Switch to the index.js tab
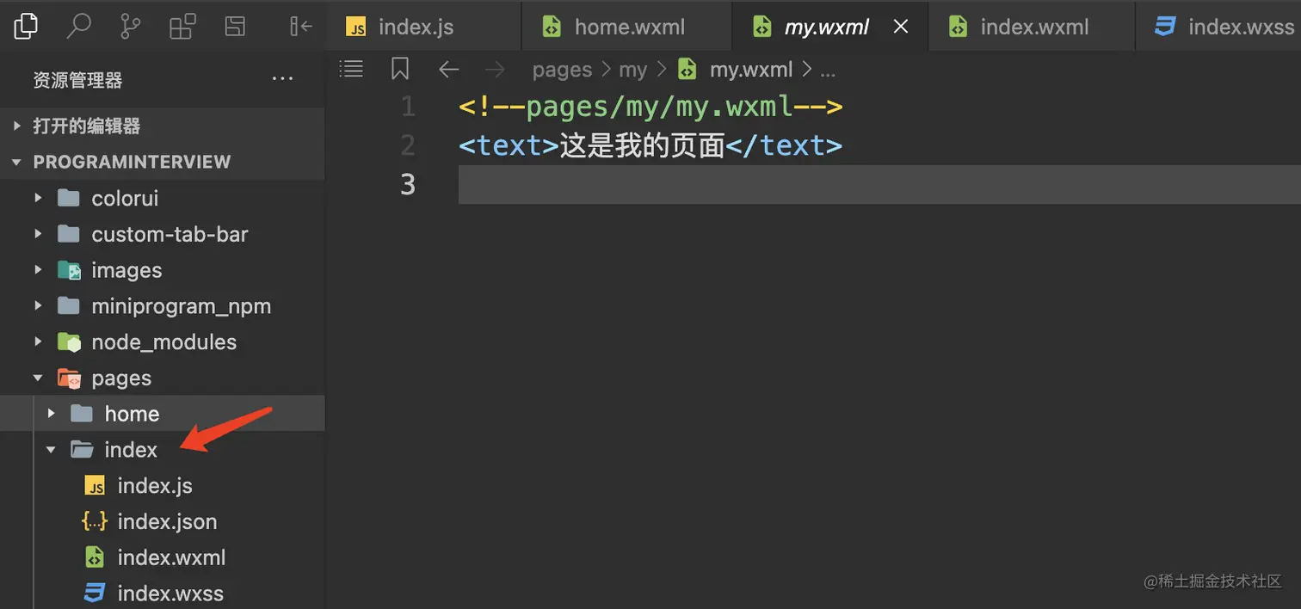Screen dimensions: 1301x609 click(423, 27)
